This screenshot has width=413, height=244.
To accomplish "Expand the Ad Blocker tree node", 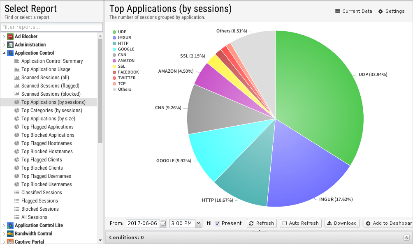I will coord(4,37).
